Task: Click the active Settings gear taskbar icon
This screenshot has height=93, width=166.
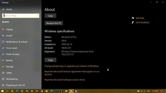Action: [71, 91]
